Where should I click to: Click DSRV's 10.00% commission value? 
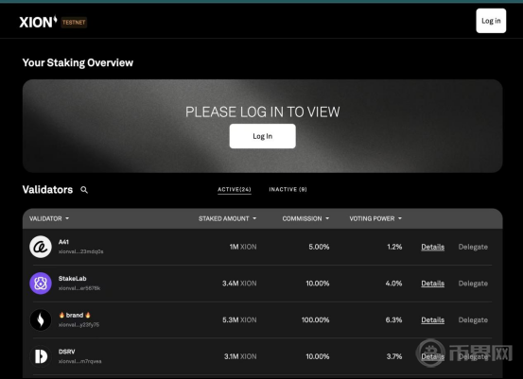(318, 356)
